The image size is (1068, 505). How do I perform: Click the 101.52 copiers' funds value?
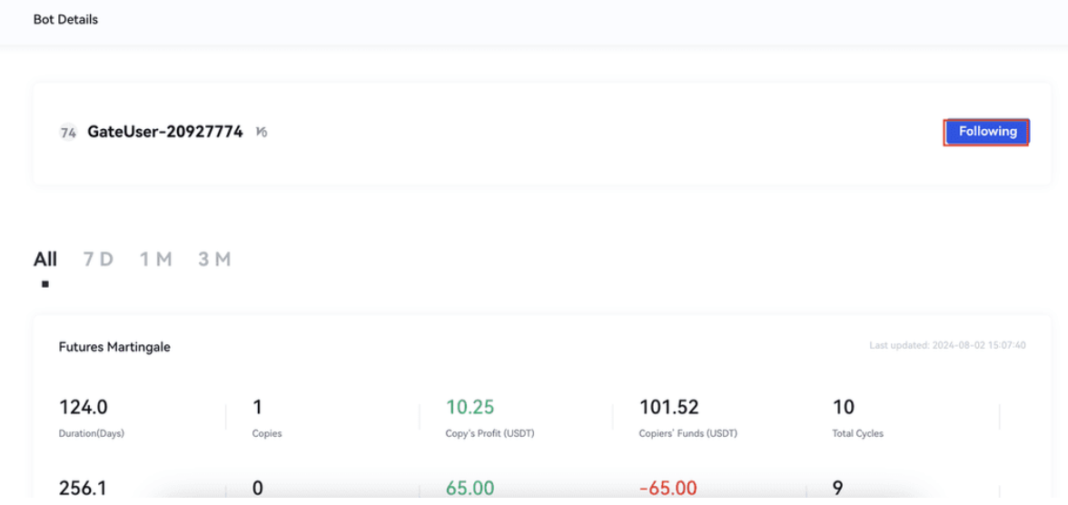tap(668, 407)
